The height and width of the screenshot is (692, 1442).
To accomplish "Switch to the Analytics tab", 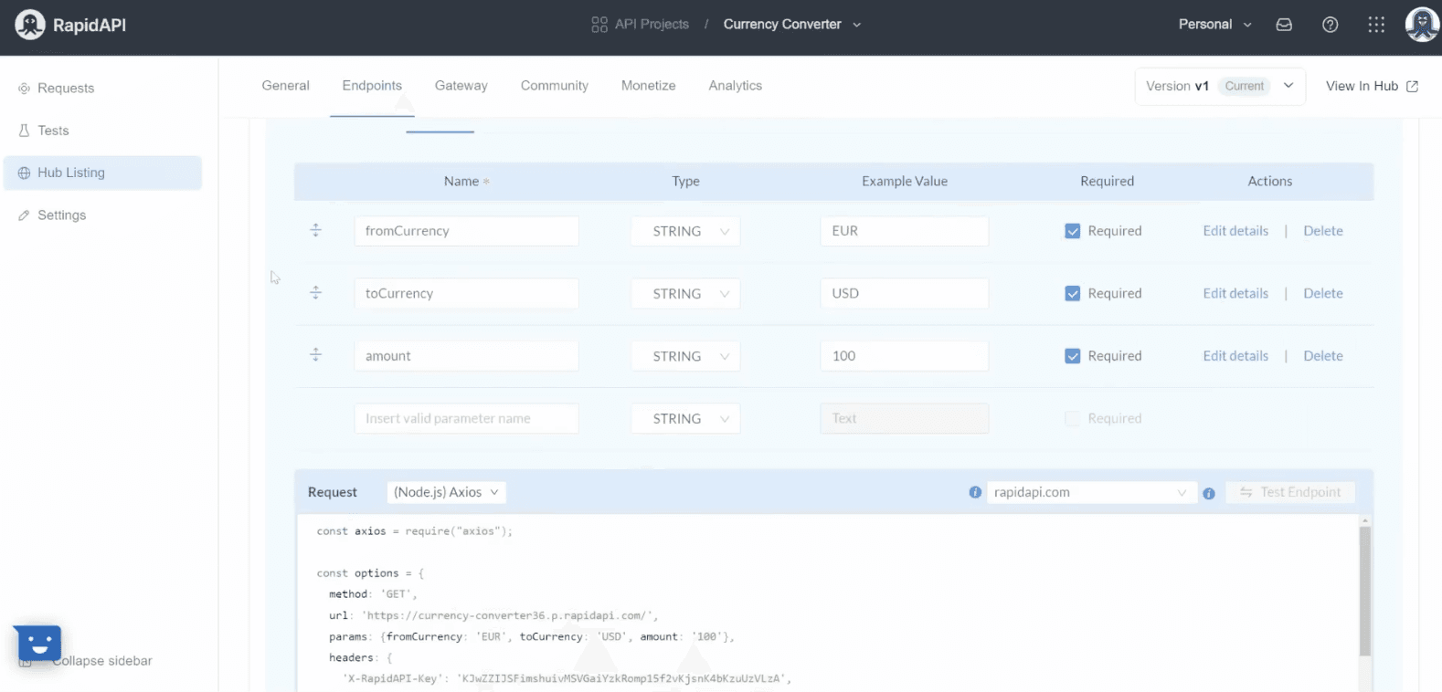I will point(736,86).
